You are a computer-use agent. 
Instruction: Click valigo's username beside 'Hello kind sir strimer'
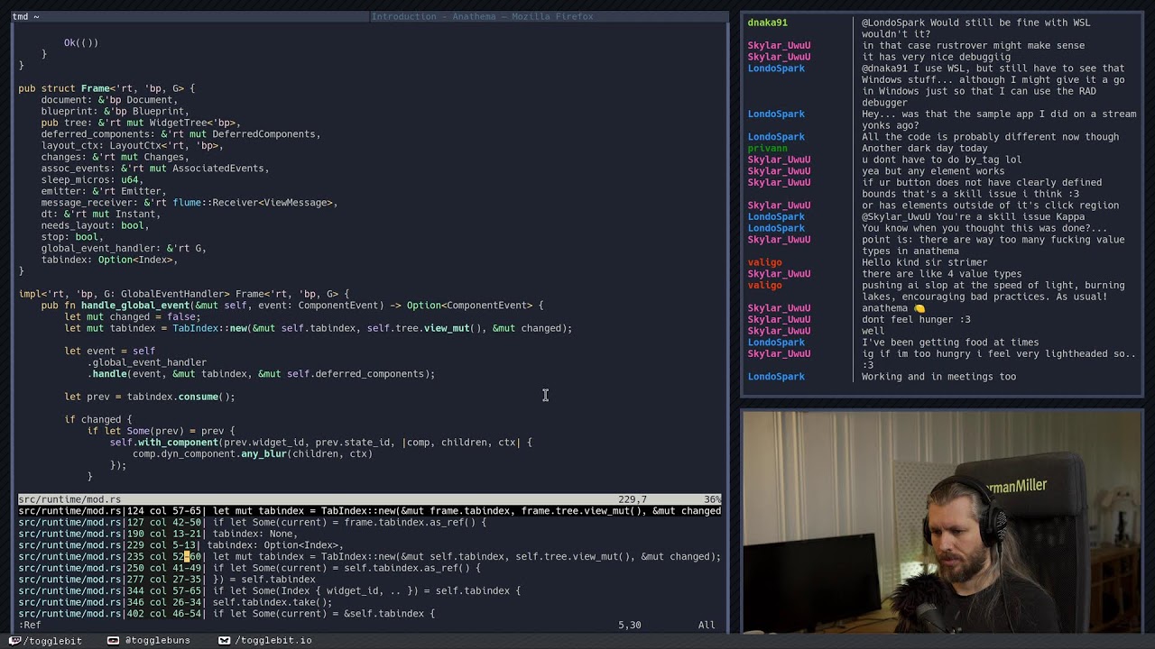[x=765, y=262]
